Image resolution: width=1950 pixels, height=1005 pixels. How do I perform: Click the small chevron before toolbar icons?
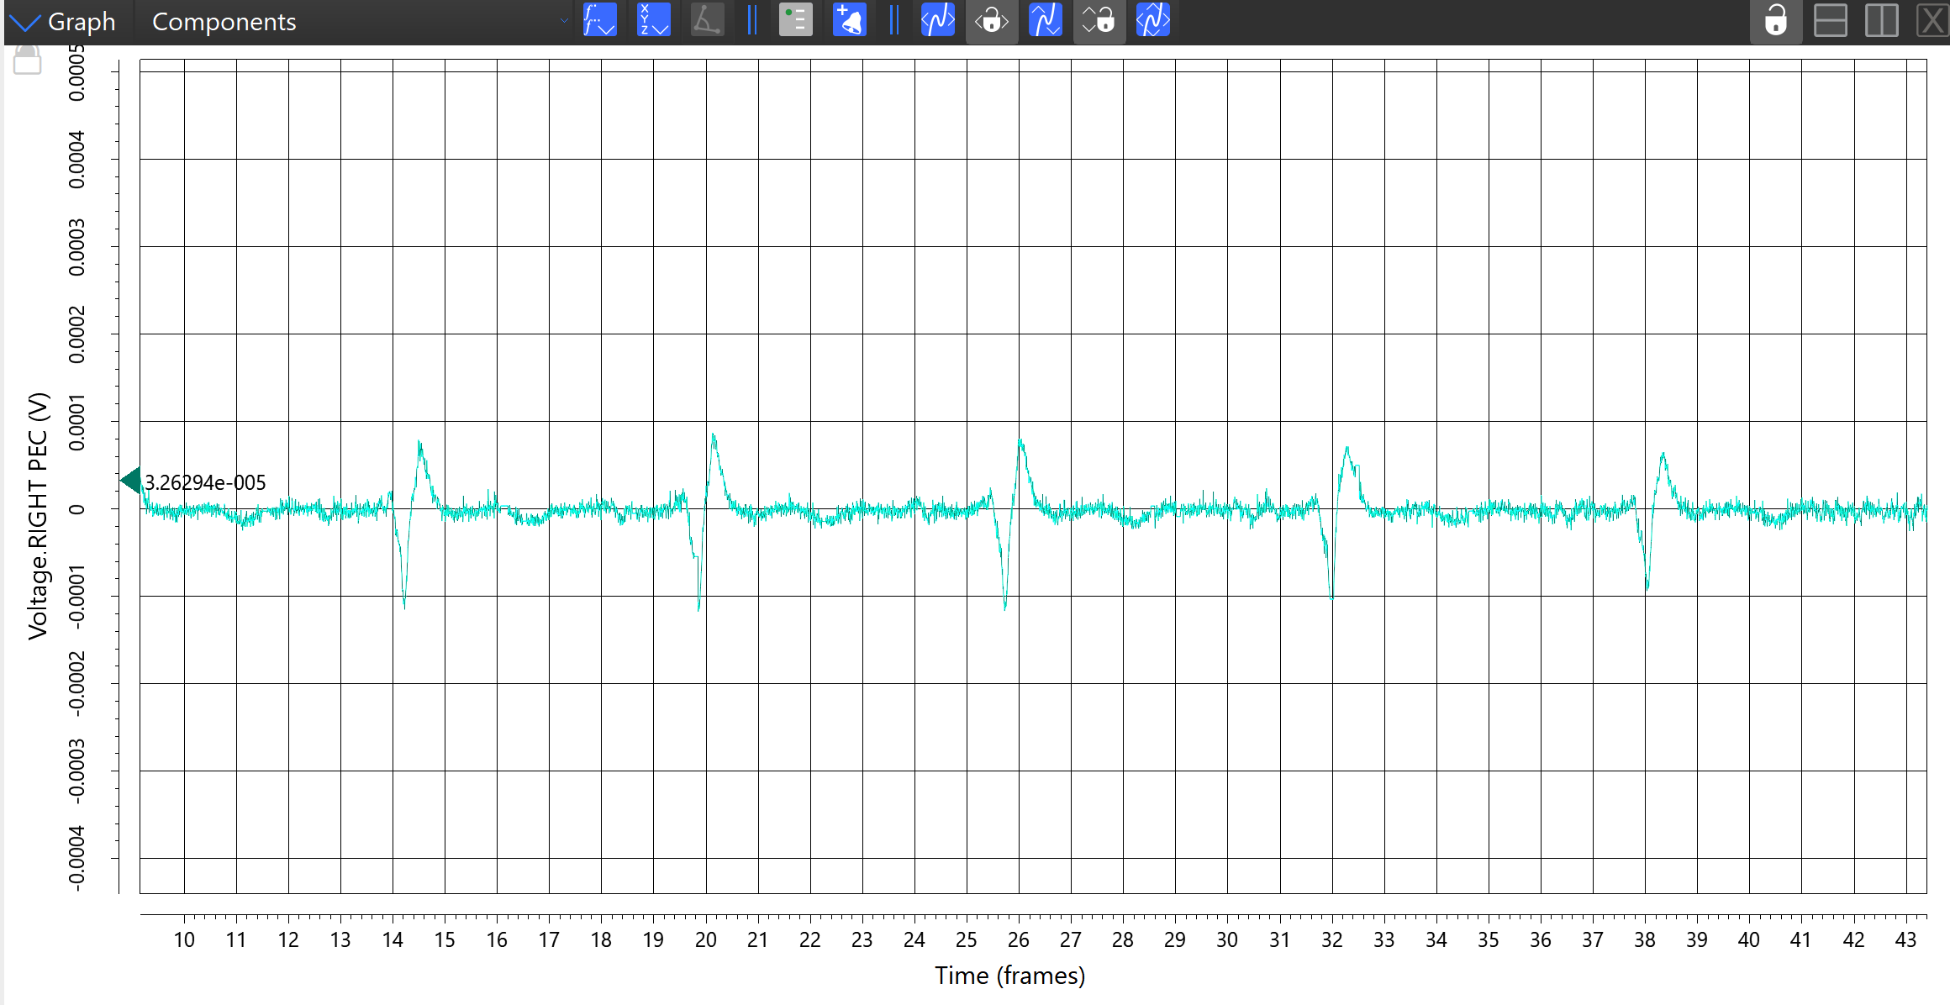point(564,21)
